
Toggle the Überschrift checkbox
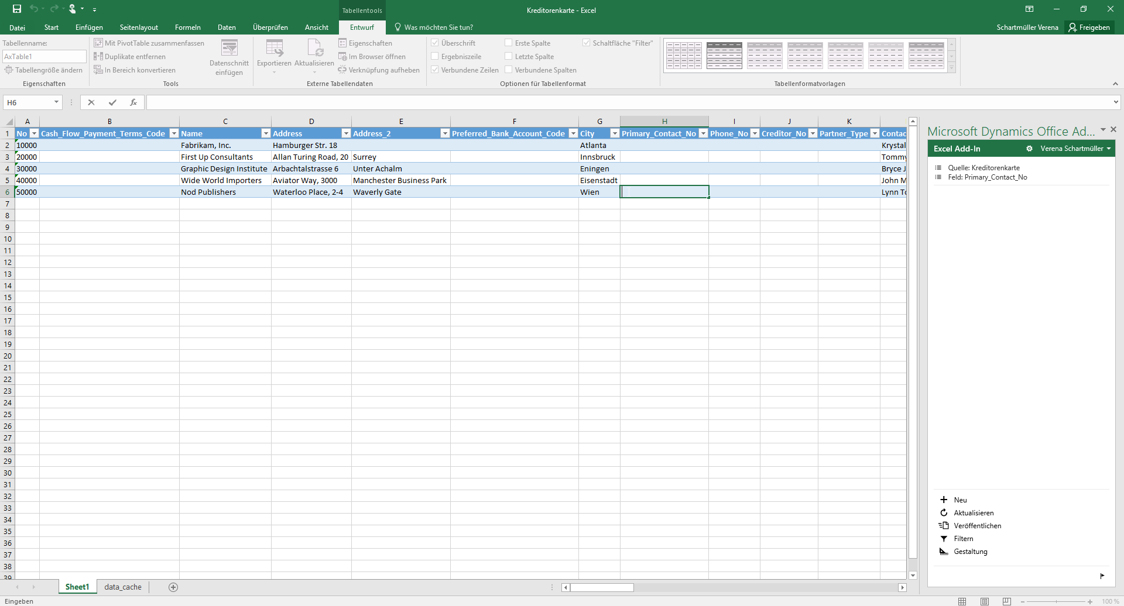point(435,43)
